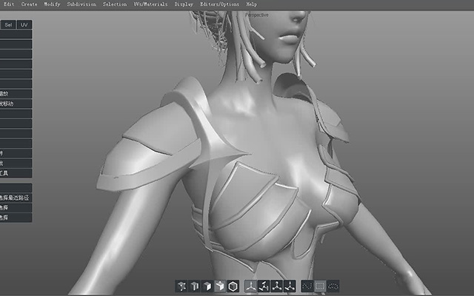Select the lasso selection style icon
Viewport: 474px width, 296px height.
[333, 286]
